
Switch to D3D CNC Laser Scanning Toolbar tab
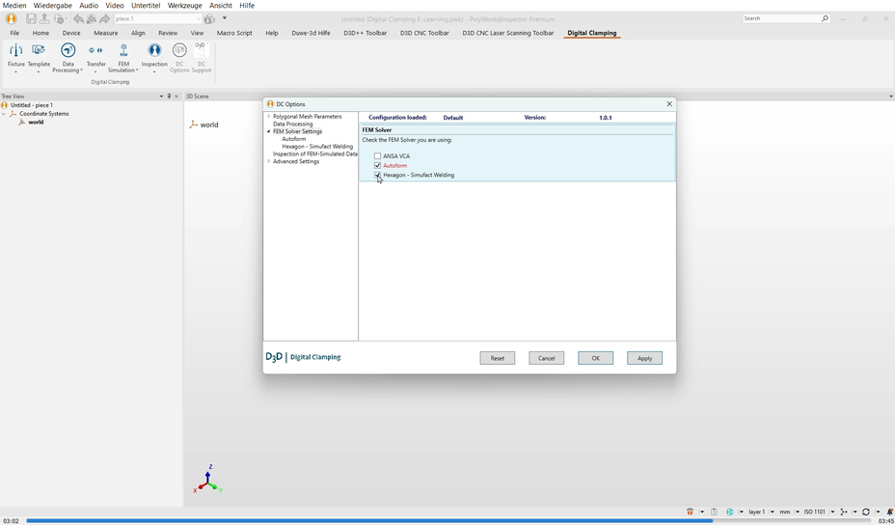click(508, 33)
